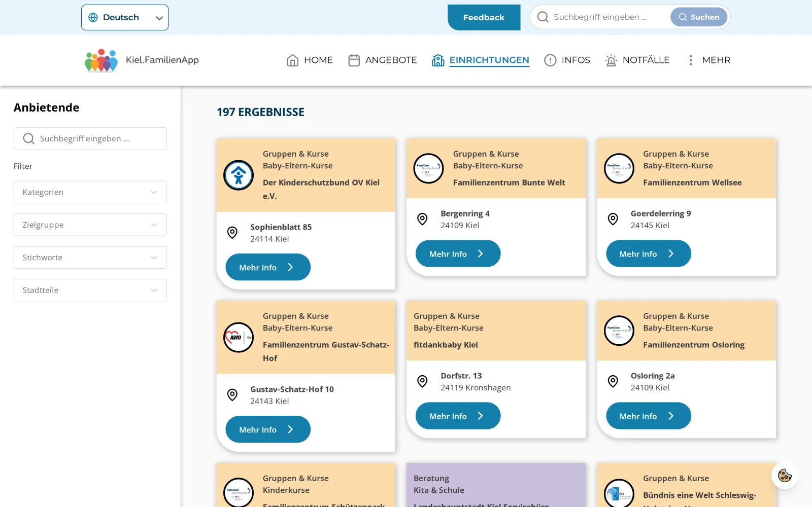Click the Suchen button
812x507 pixels.
pyautogui.click(x=699, y=17)
